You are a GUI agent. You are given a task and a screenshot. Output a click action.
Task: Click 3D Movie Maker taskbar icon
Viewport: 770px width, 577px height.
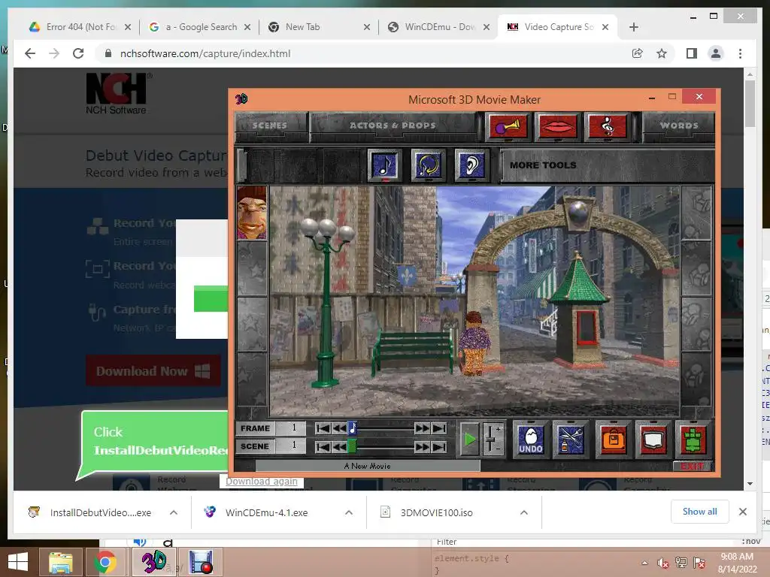tap(153, 562)
